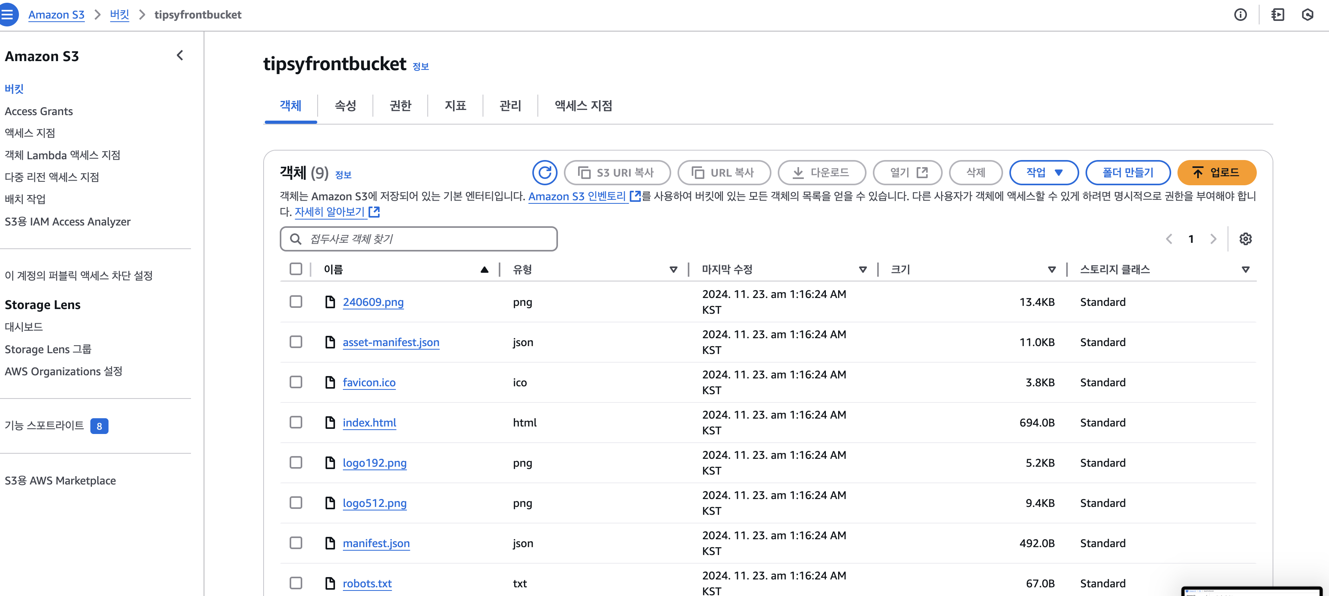Open the CloudShell icon in header
The width and height of the screenshot is (1329, 596).
1277,15
